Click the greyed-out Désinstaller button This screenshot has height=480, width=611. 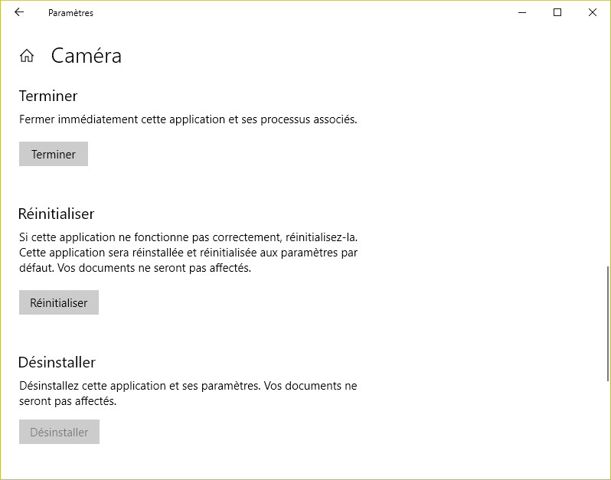tap(59, 432)
